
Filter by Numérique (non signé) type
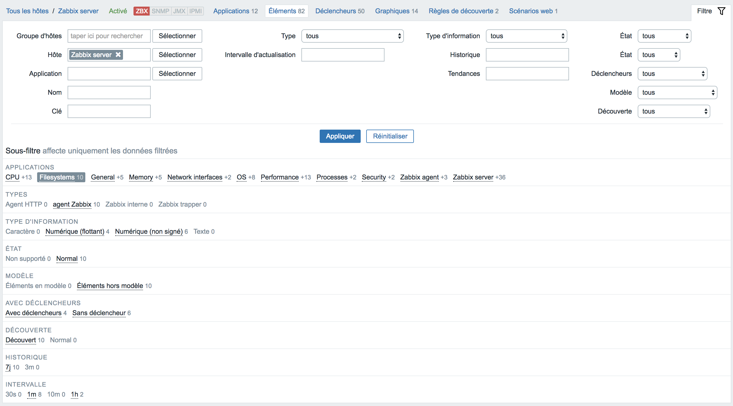(149, 232)
